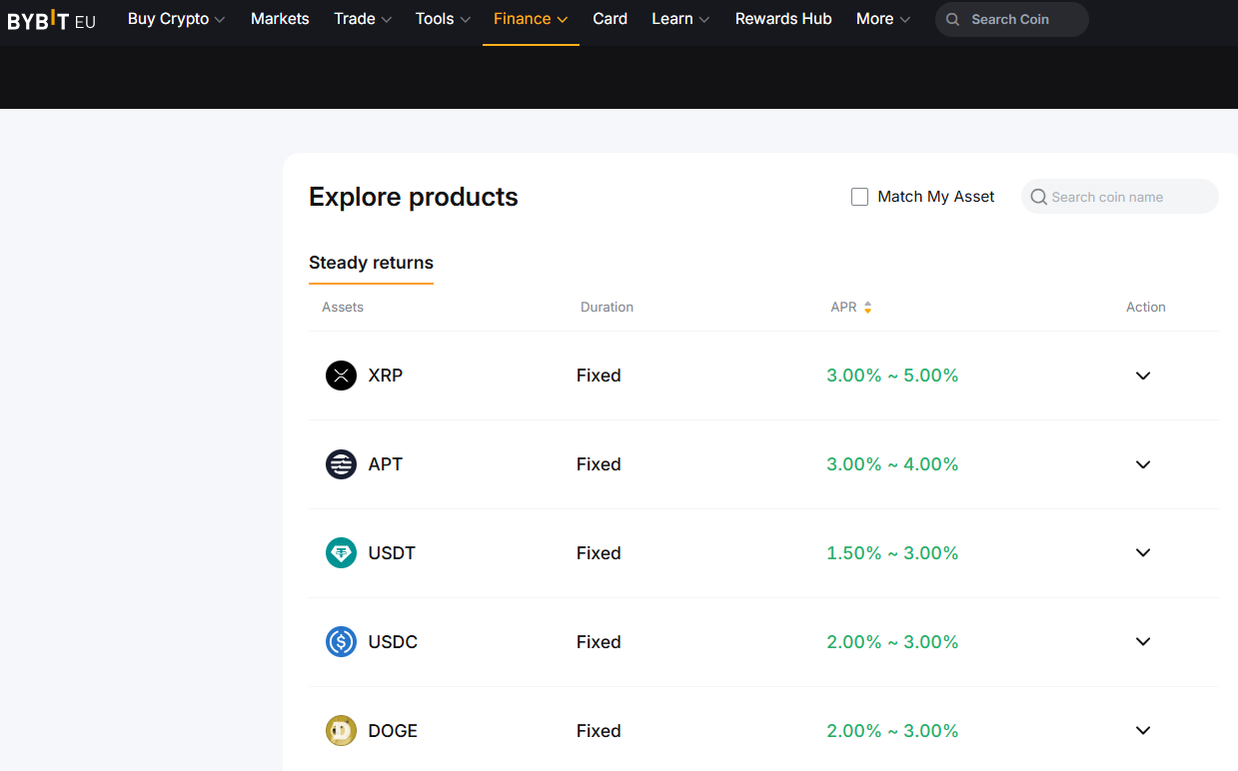The height and width of the screenshot is (771, 1238).
Task: Click the magnifier icon in Search Coin
Action: [x=952, y=20]
